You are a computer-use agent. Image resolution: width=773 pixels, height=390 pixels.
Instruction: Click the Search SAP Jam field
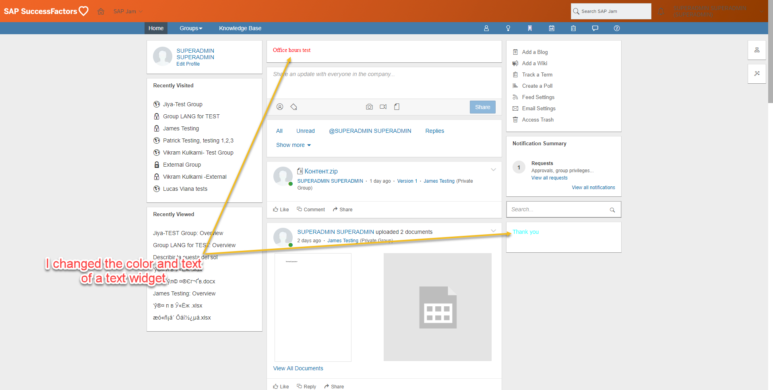pos(611,11)
